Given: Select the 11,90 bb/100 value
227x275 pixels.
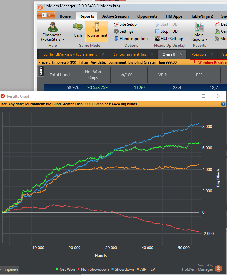Looking at the screenshot, I should [139, 87].
